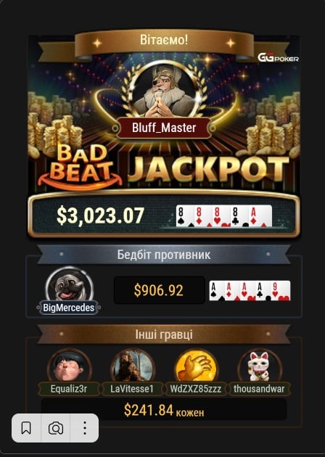Select the Вітаємо! congratulations banner
Viewport: 325px width, 457px height.
164,41
